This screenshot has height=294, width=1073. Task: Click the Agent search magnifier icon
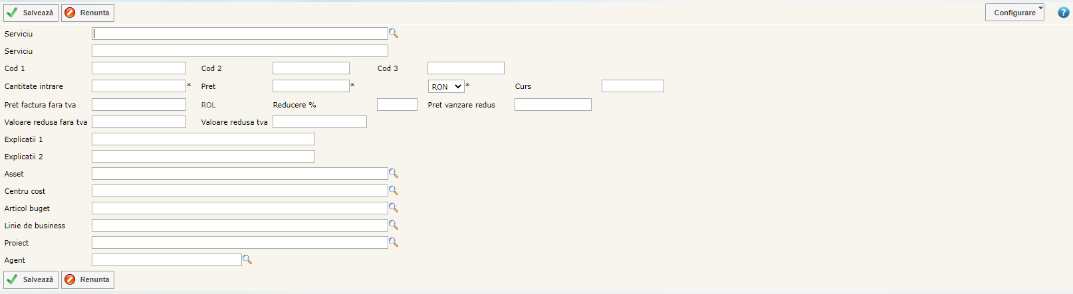[x=247, y=259]
